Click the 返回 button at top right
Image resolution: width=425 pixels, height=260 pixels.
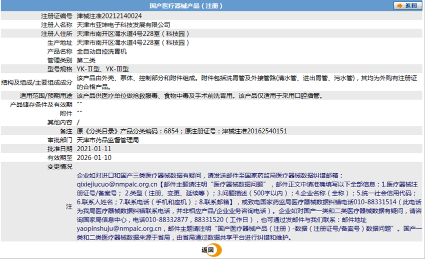click(407, 5)
